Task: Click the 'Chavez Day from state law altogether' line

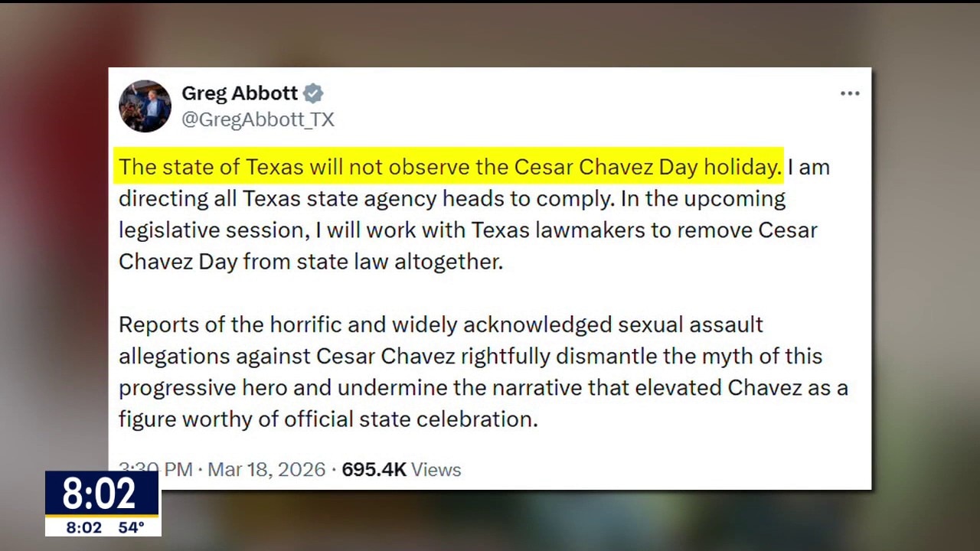Action: click(310, 262)
